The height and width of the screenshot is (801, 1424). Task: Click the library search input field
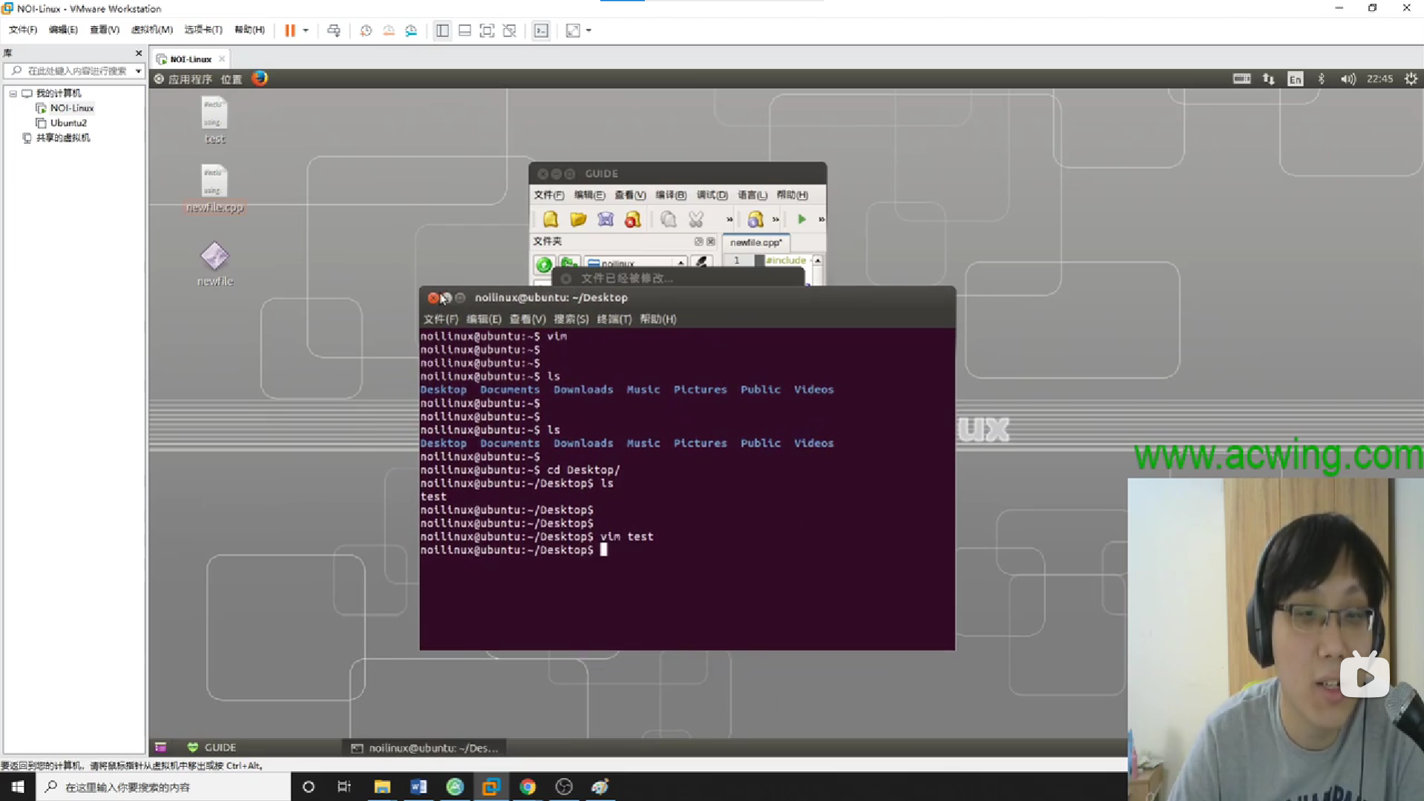(76, 71)
